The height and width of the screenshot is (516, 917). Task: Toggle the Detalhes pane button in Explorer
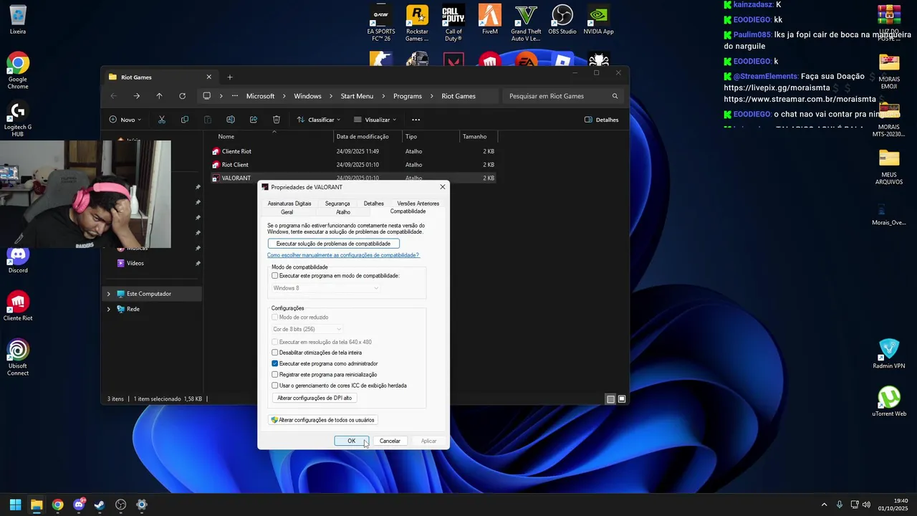(602, 120)
